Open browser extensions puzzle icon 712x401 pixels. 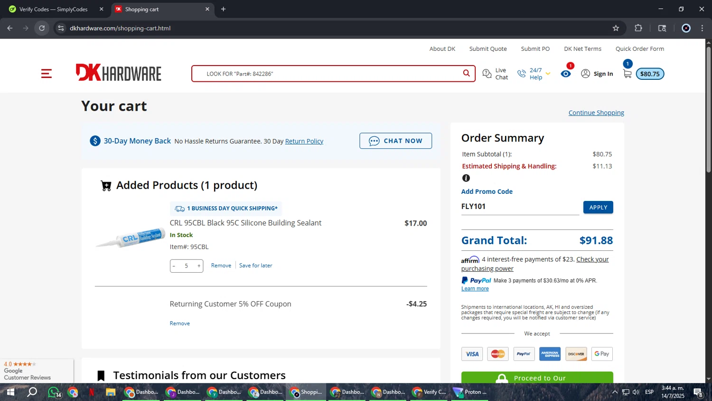[x=638, y=28]
